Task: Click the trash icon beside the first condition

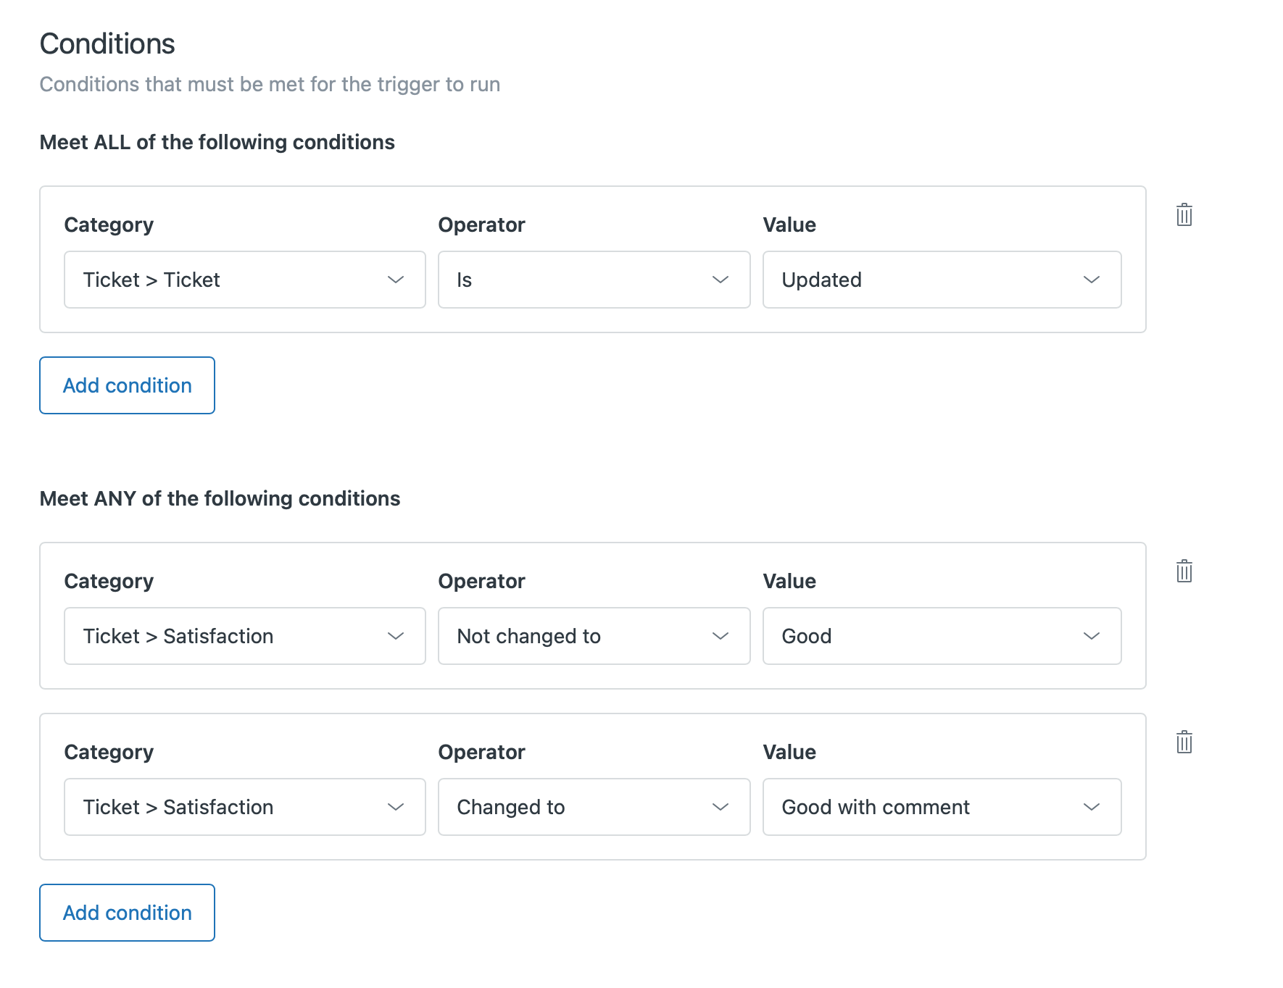Action: [1184, 214]
